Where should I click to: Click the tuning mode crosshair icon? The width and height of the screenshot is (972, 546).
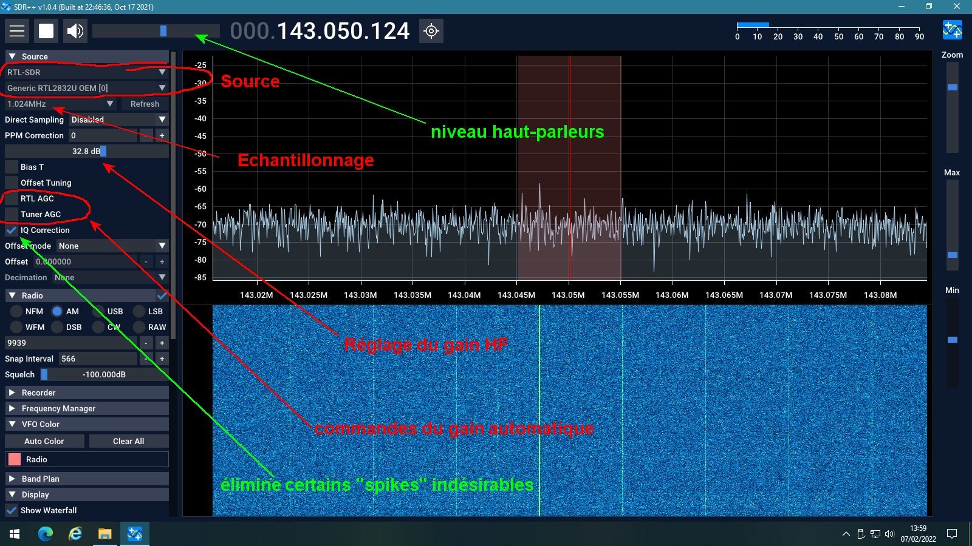point(431,31)
